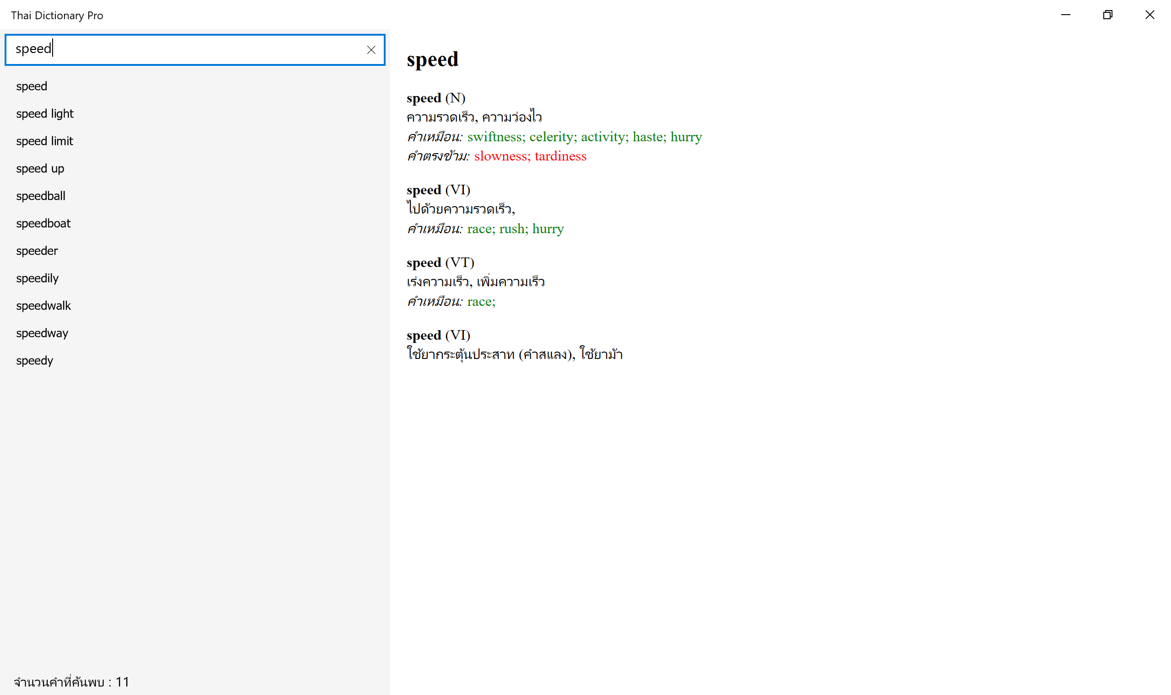Screen dimensions: 1171x695
Task: Click the synonym 'swiftness'
Action: pos(494,137)
